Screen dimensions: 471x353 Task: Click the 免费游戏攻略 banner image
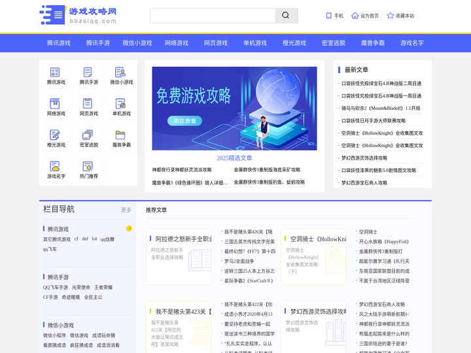pos(234,109)
